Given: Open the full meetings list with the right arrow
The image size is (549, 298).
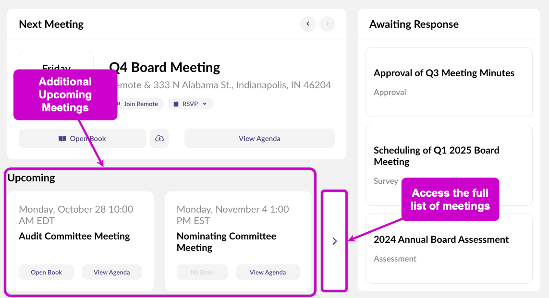Looking at the screenshot, I should tap(334, 241).
